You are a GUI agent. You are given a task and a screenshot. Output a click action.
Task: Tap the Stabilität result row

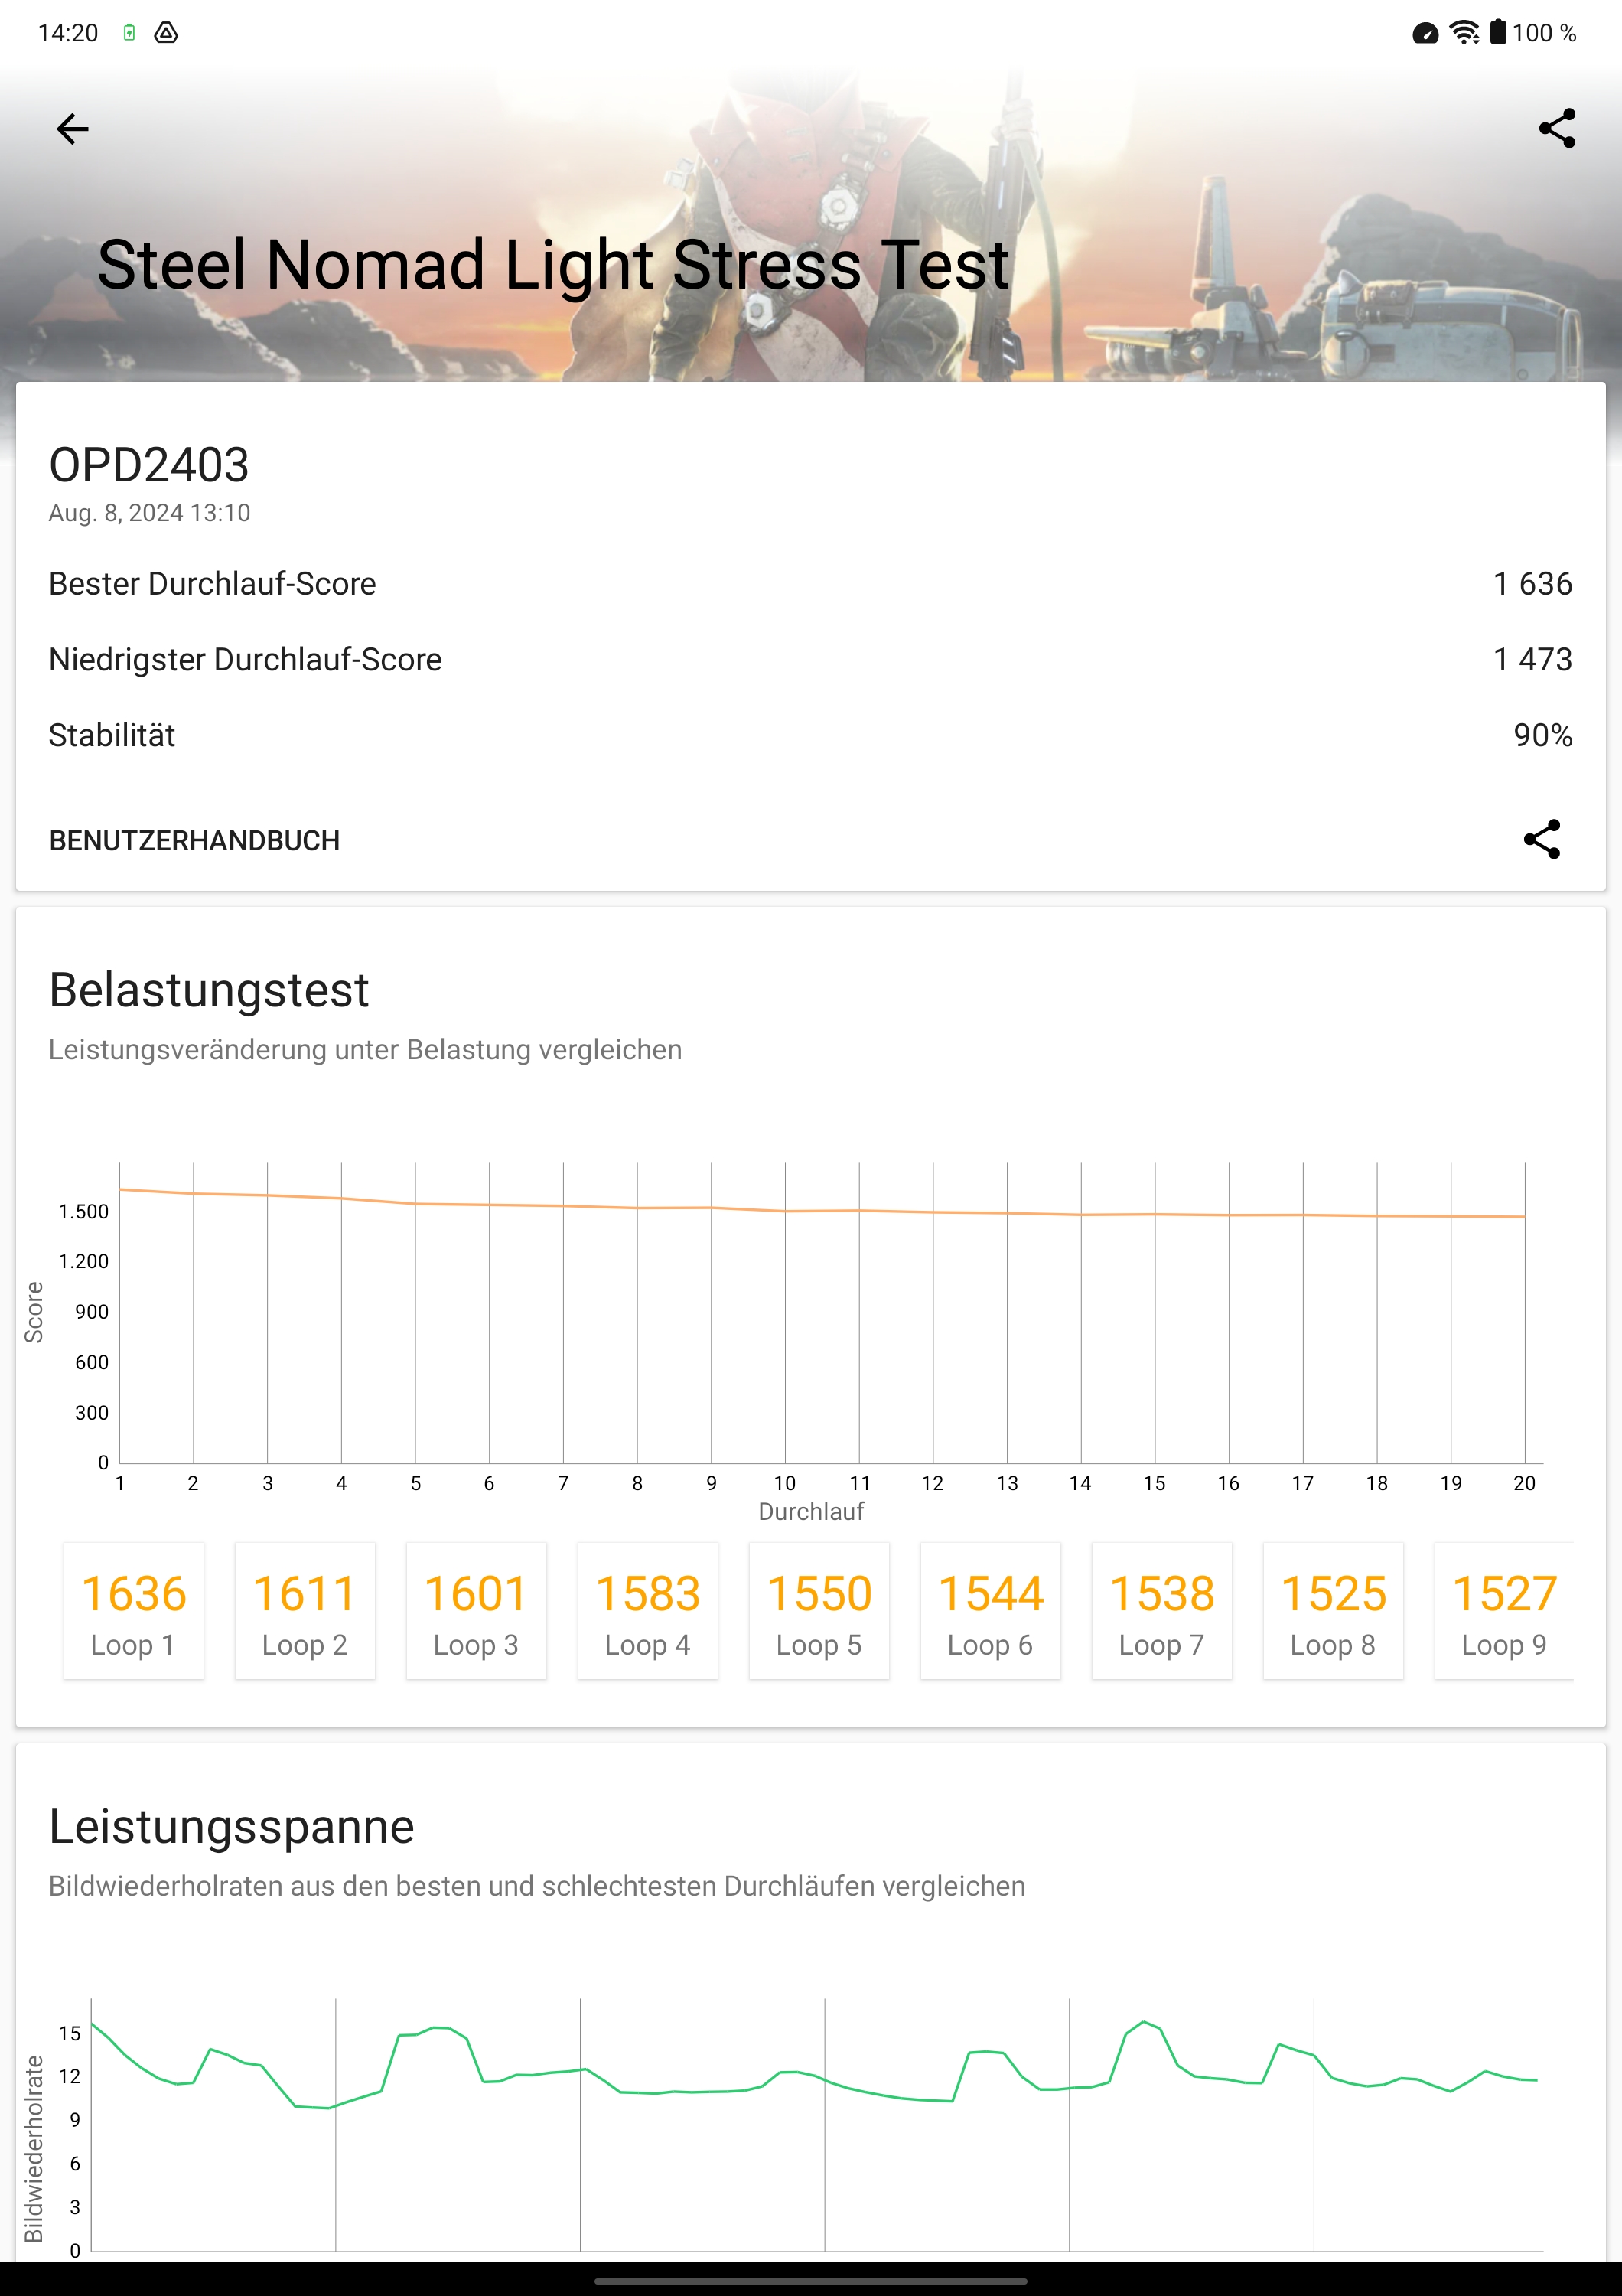point(810,736)
